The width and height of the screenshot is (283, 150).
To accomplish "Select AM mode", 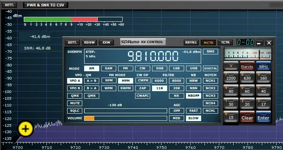I will pos(92,68).
